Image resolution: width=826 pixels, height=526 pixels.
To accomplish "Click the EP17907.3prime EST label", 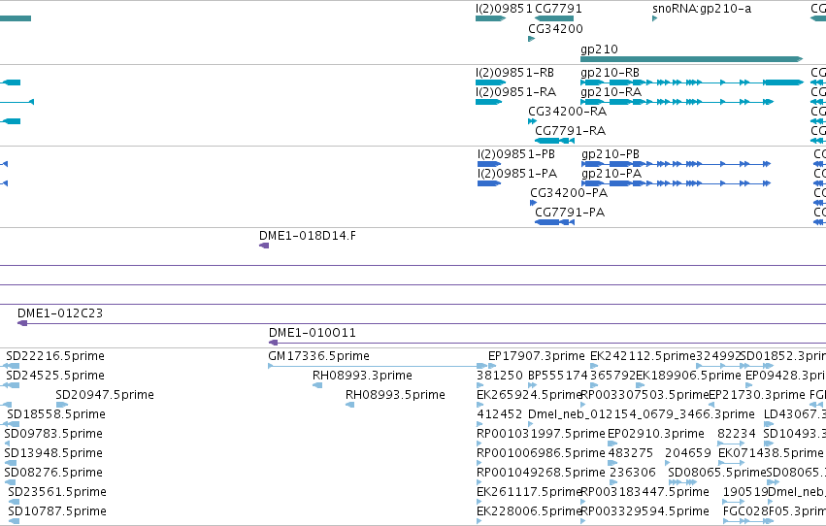I will (536, 356).
